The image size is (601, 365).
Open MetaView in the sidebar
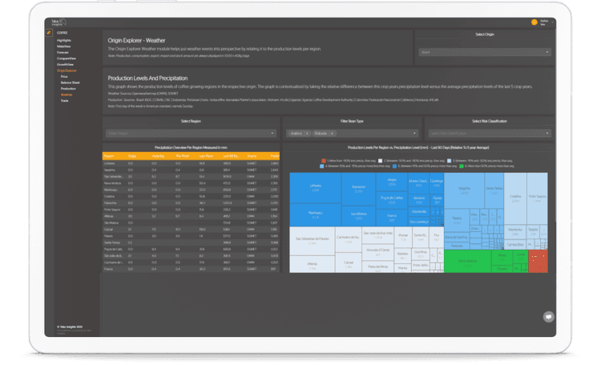[63, 46]
